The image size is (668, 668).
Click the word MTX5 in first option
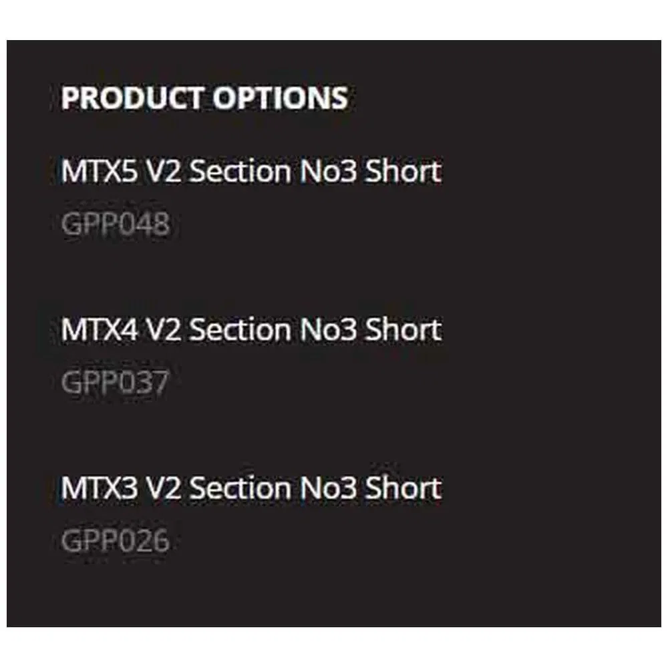click(x=100, y=171)
